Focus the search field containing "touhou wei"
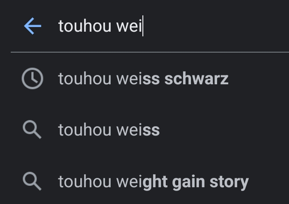 pos(168,27)
